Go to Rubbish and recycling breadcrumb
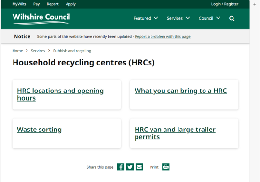Image resolution: width=260 pixels, height=182 pixels. 72,51
